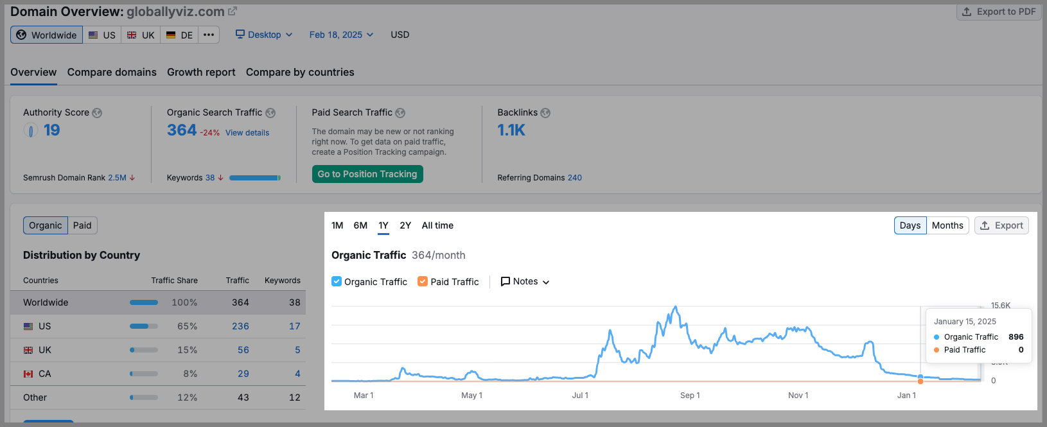Switch chart to Days view
The image size is (1047, 427).
910,225
